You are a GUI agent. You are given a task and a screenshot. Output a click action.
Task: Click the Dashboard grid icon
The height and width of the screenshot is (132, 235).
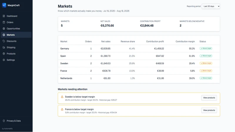pyautogui.click(x=4, y=16)
